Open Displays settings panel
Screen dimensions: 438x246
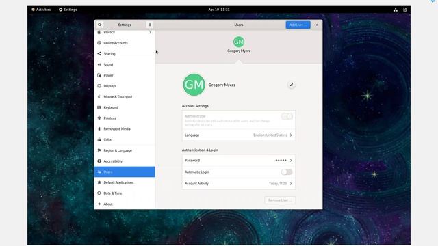click(x=125, y=86)
